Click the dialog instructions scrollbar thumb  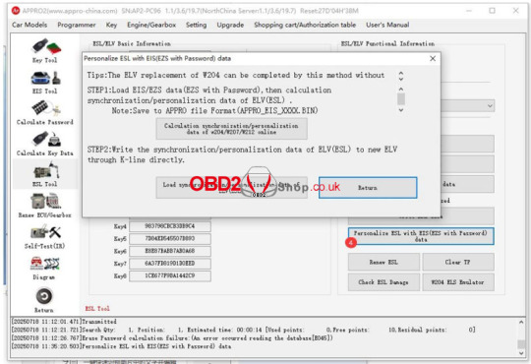[401, 99]
